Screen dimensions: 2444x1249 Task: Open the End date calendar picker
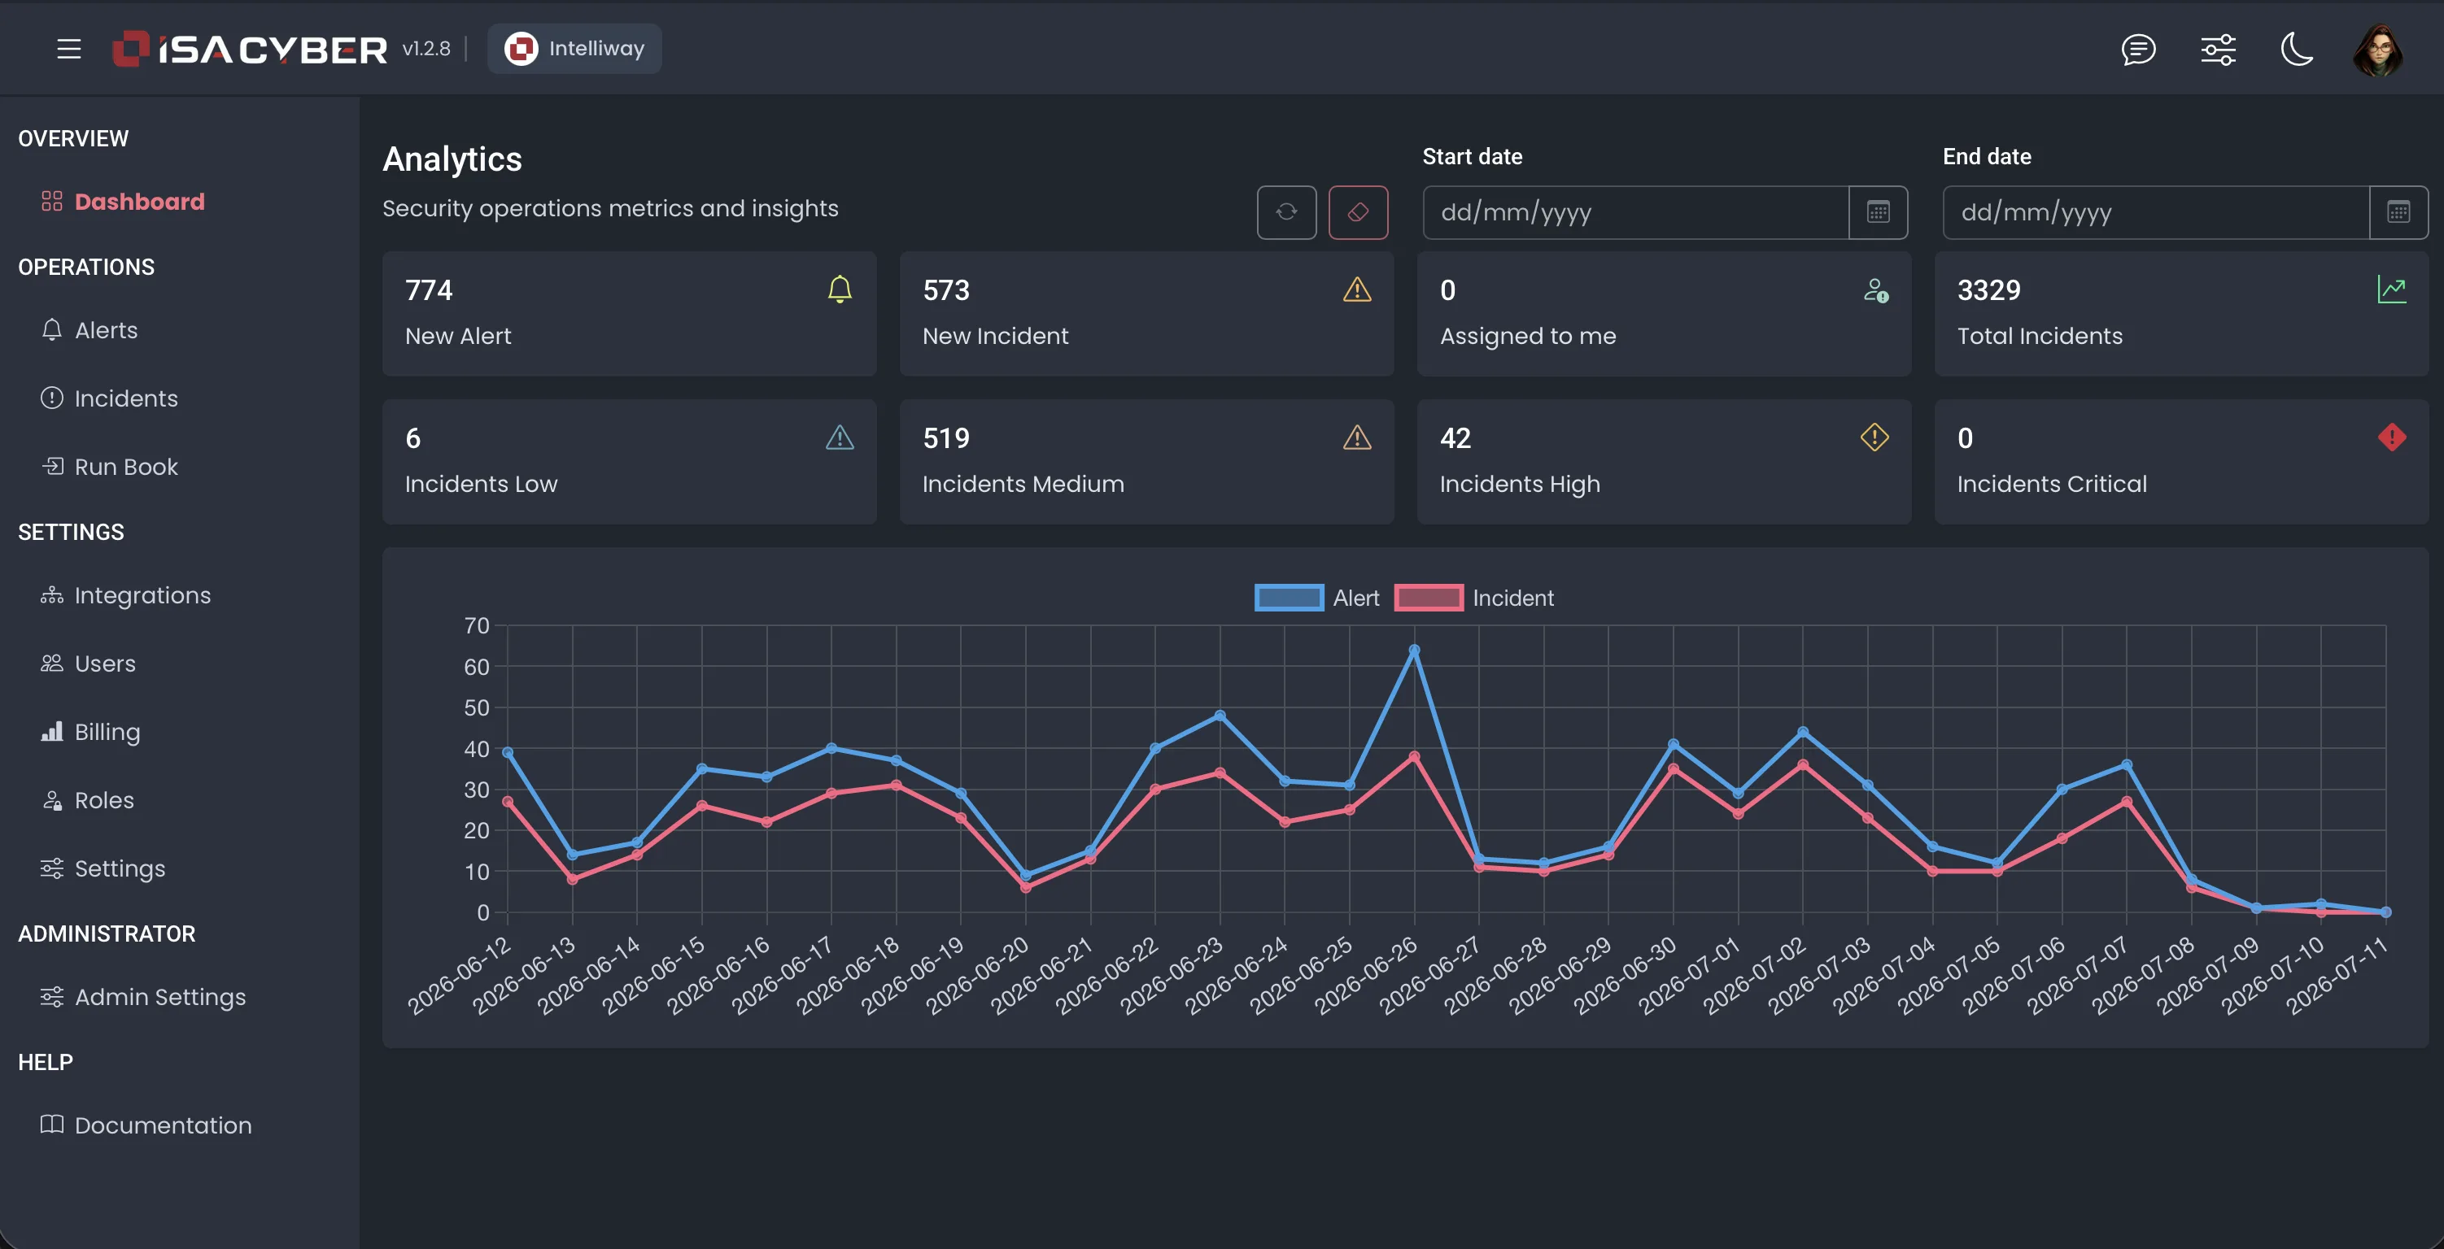coord(2398,212)
